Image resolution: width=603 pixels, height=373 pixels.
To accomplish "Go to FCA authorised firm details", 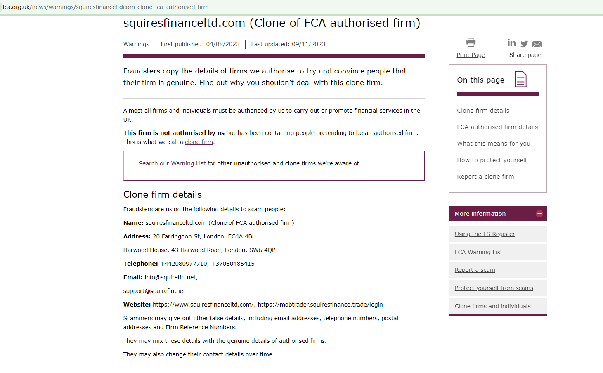I will coord(497,127).
